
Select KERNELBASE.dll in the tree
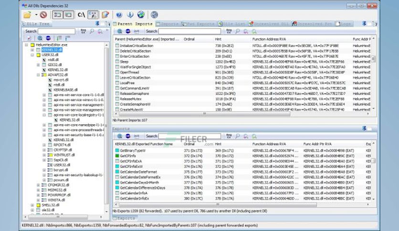tap(65, 90)
